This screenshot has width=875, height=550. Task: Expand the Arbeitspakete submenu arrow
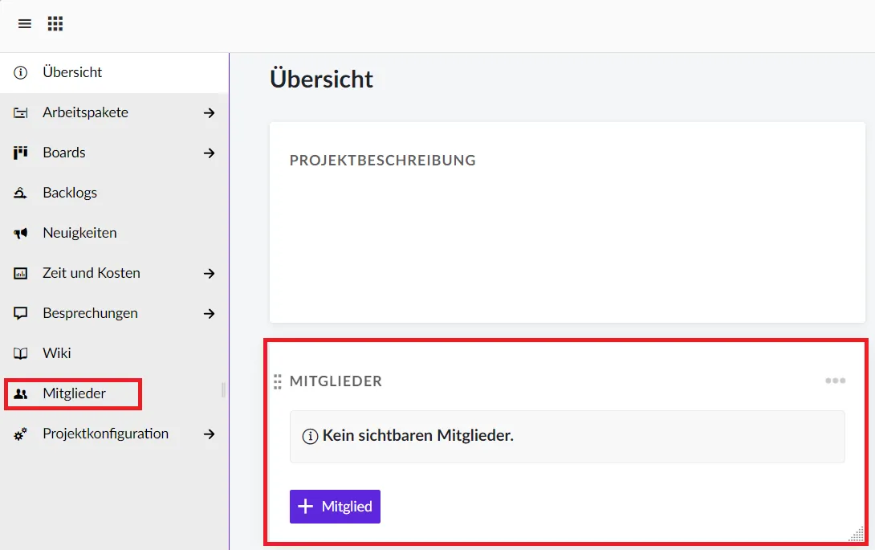209,113
